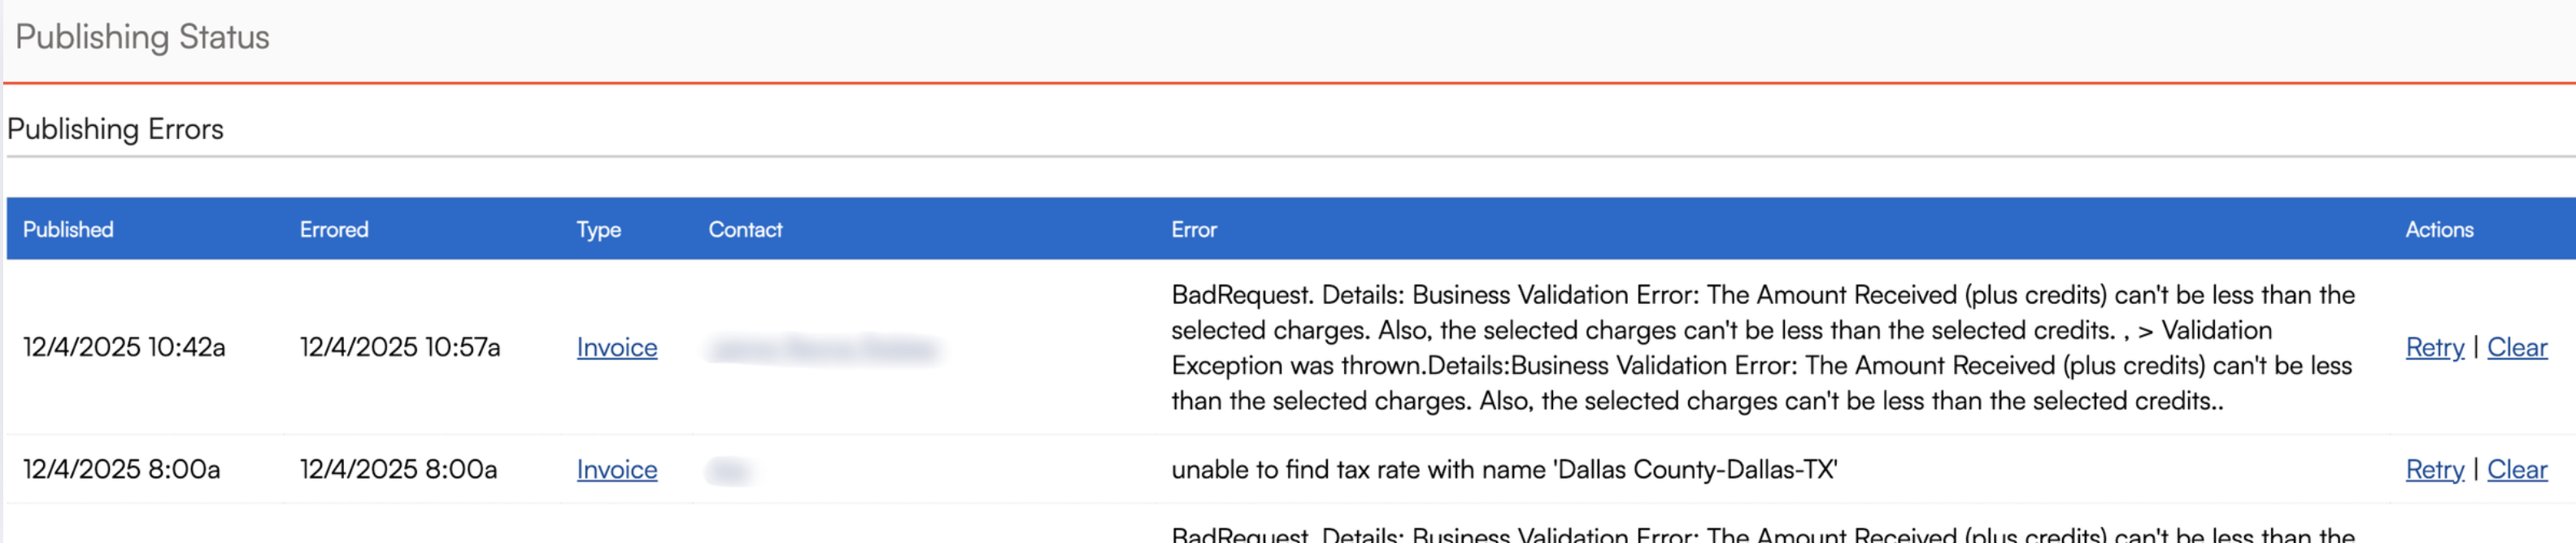2576x543 pixels.
Task: Select the Error column header
Action: 1194,229
